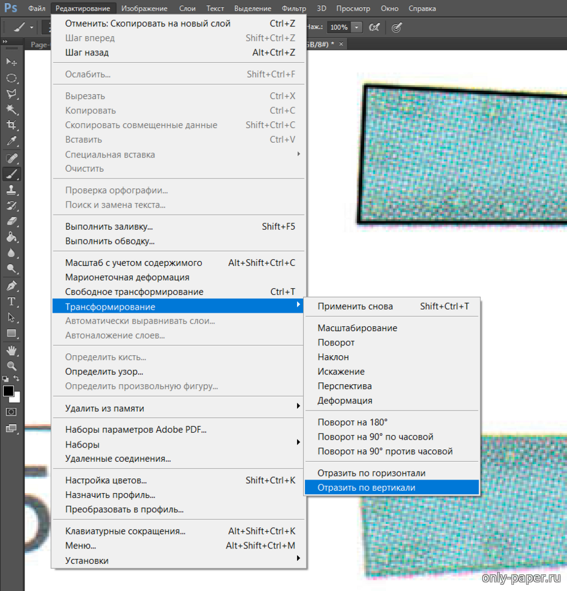Screen dimensions: 567x591
Task: Click Свободное трансформирование
Action: pos(134,292)
